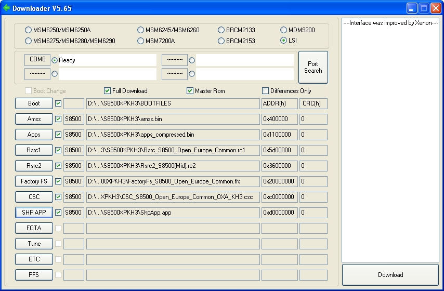
Task: Click the ADDR(h) header cell
Action: 280,103
